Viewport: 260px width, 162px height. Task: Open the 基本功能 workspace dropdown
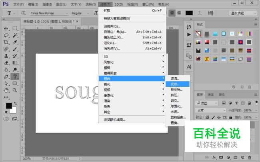coord(243,13)
